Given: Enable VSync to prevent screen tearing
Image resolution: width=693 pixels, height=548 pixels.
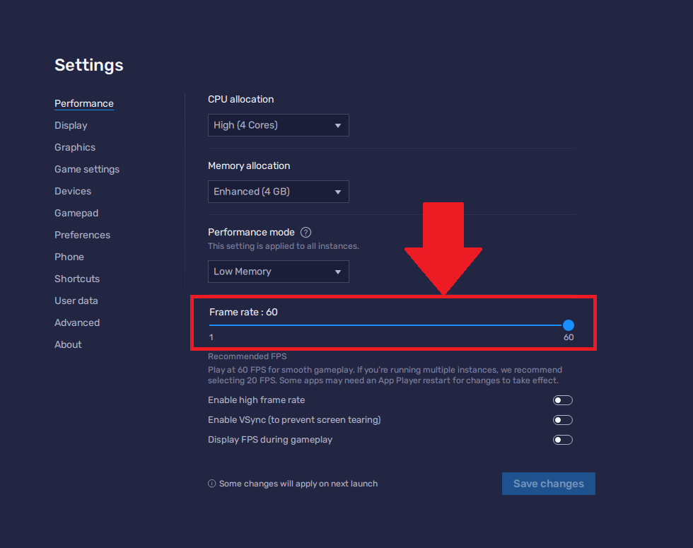Looking at the screenshot, I should click(x=562, y=419).
